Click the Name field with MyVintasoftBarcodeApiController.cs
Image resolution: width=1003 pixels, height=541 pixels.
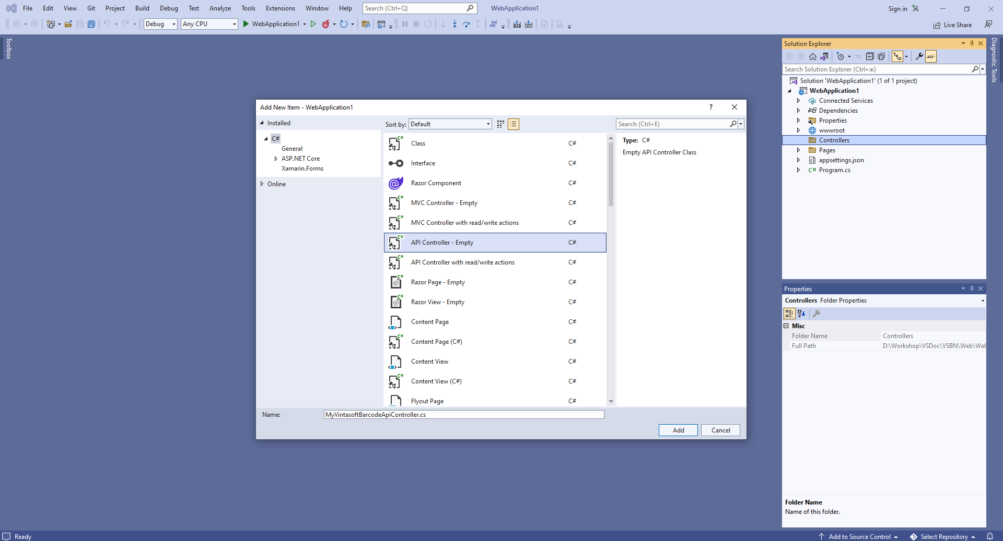point(464,415)
